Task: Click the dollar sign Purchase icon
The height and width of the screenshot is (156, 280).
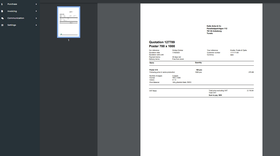Action: 2,4
